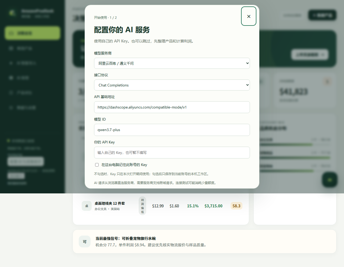Screen dimensions: 344x267
Task: Click the 开始使用 · 1 / 2 step indicator
Action: [x=105, y=18]
